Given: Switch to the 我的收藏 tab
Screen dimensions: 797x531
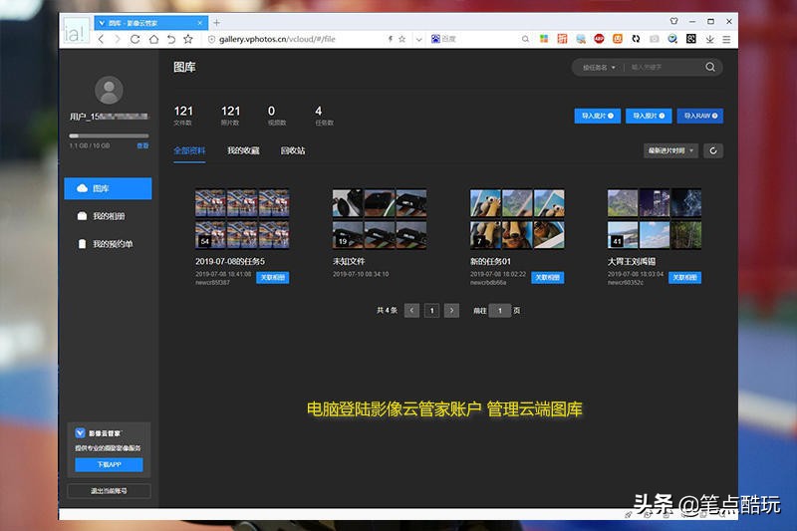Looking at the screenshot, I should (243, 150).
